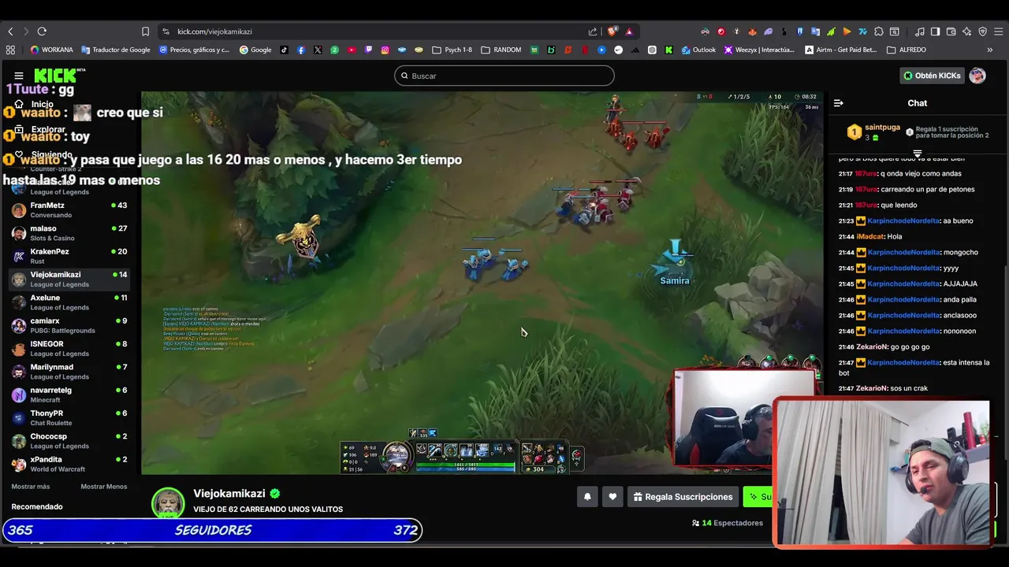Open the apps grid bookmark icon
This screenshot has width=1009, height=567.
pos(10,50)
